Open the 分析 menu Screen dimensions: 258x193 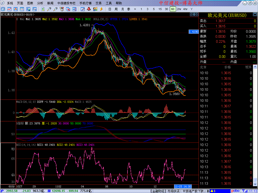point(40,3)
